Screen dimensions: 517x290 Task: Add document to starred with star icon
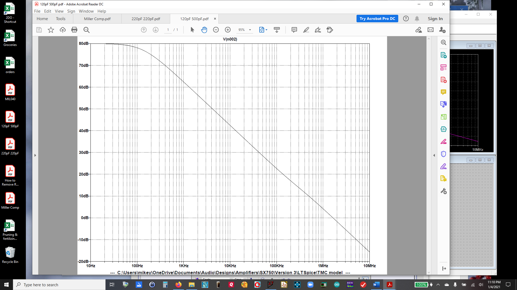[51, 30]
